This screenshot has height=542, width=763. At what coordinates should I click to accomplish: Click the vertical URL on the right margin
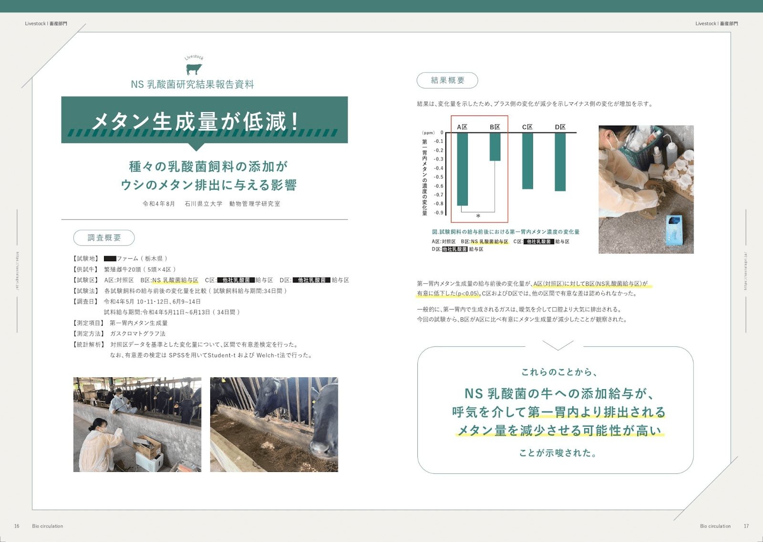[745, 271]
